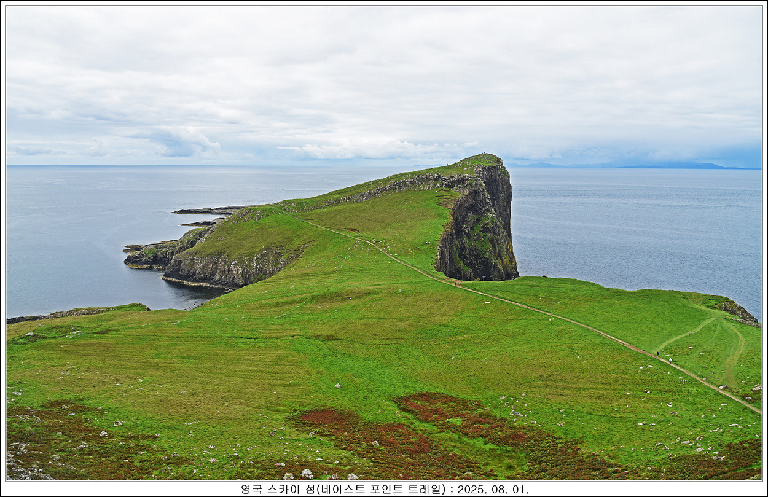Click the small rocky outcrop at far right coast
This screenshot has height=497, width=768.
tap(739, 313)
